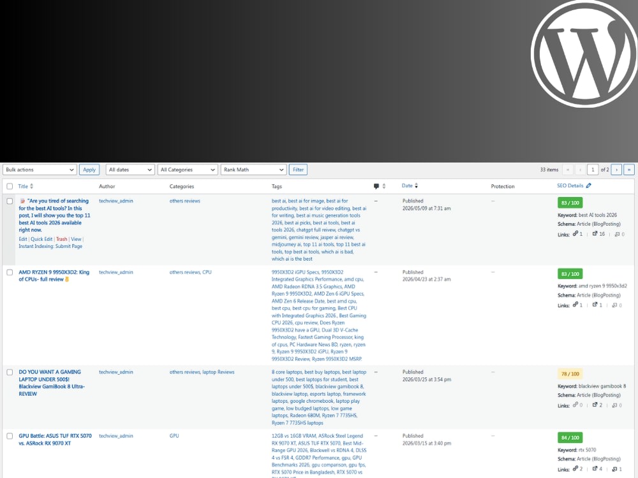This screenshot has height=478, width=638.
Task: Open the All Categories dropdown
Action: click(187, 170)
